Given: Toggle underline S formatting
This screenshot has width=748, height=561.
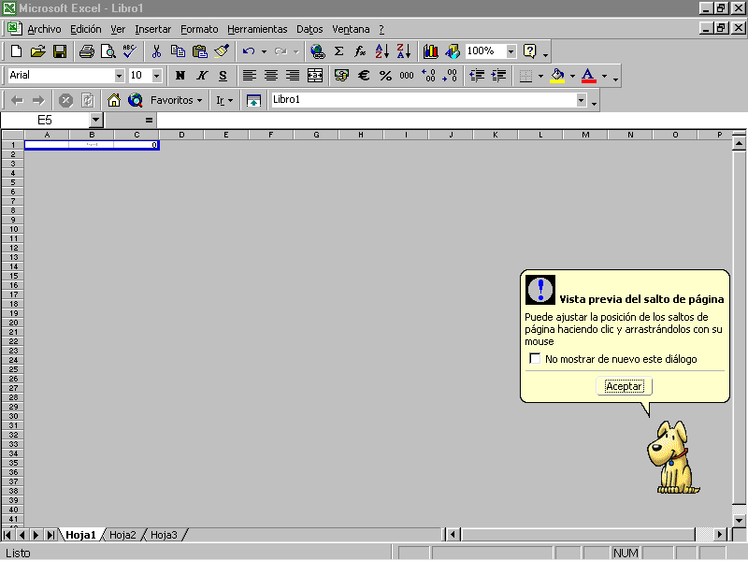Looking at the screenshot, I should 223,76.
